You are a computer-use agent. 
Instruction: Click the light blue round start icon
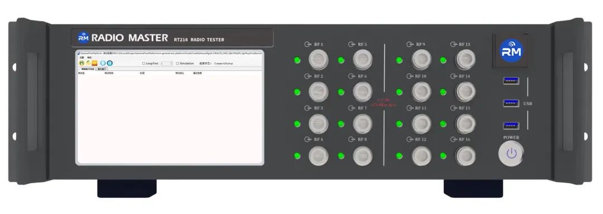pos(103,63)
